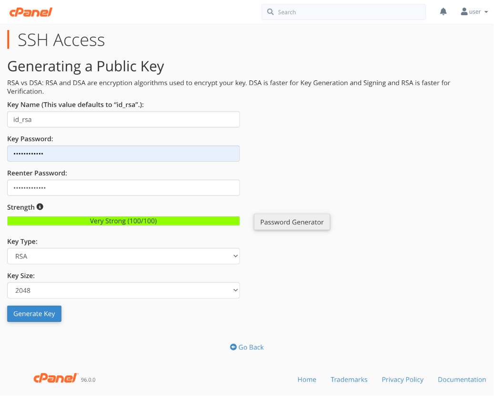Open the notifications bell
Image resolution: width=494 pixels, height=396 pixels.
443,11
